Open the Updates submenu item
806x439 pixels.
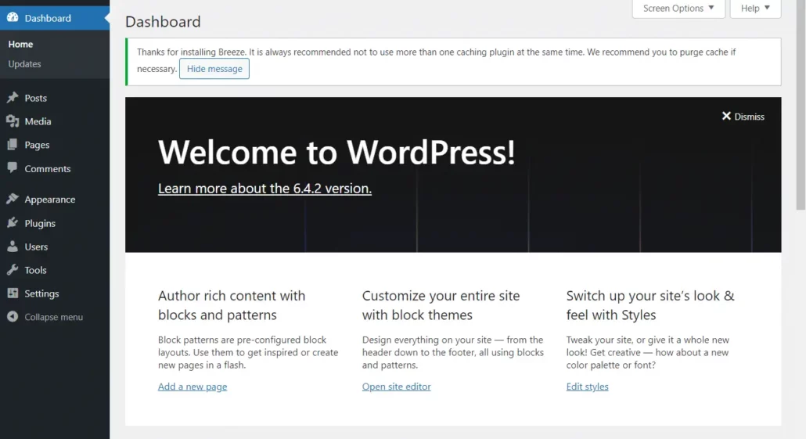click(x=24, y=63)
